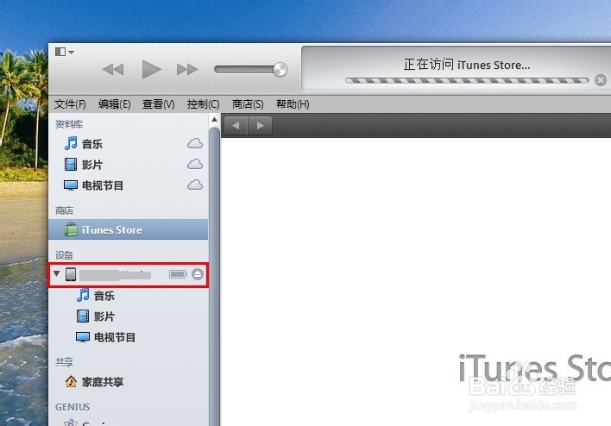
Task: Adjust the volume slider knob
Action: click(x=280, y=70)
